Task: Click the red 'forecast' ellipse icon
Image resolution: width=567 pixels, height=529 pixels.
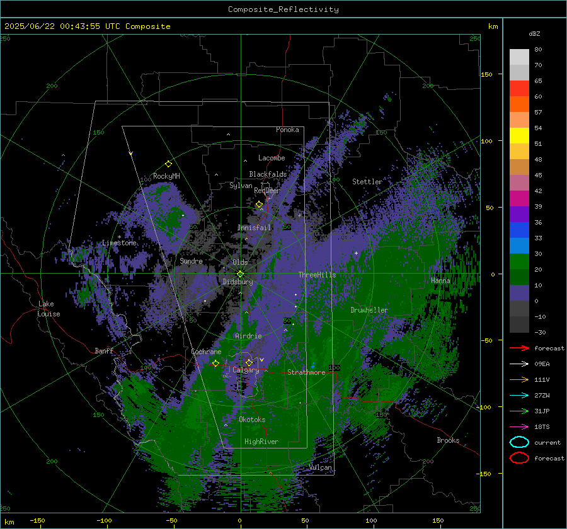Action: click(519, 458)
